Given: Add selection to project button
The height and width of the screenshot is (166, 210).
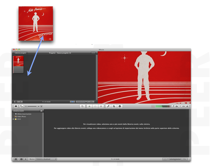Looking at the screenshot, I should [82, 106].
